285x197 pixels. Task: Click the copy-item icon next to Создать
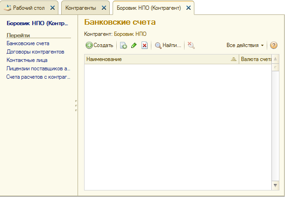click(x=123, y=45)
